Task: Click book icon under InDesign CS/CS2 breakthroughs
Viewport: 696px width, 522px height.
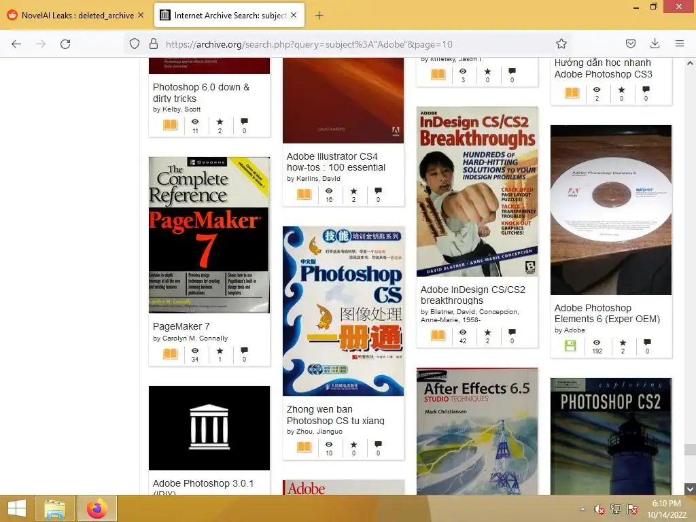Action: point(438,335)
